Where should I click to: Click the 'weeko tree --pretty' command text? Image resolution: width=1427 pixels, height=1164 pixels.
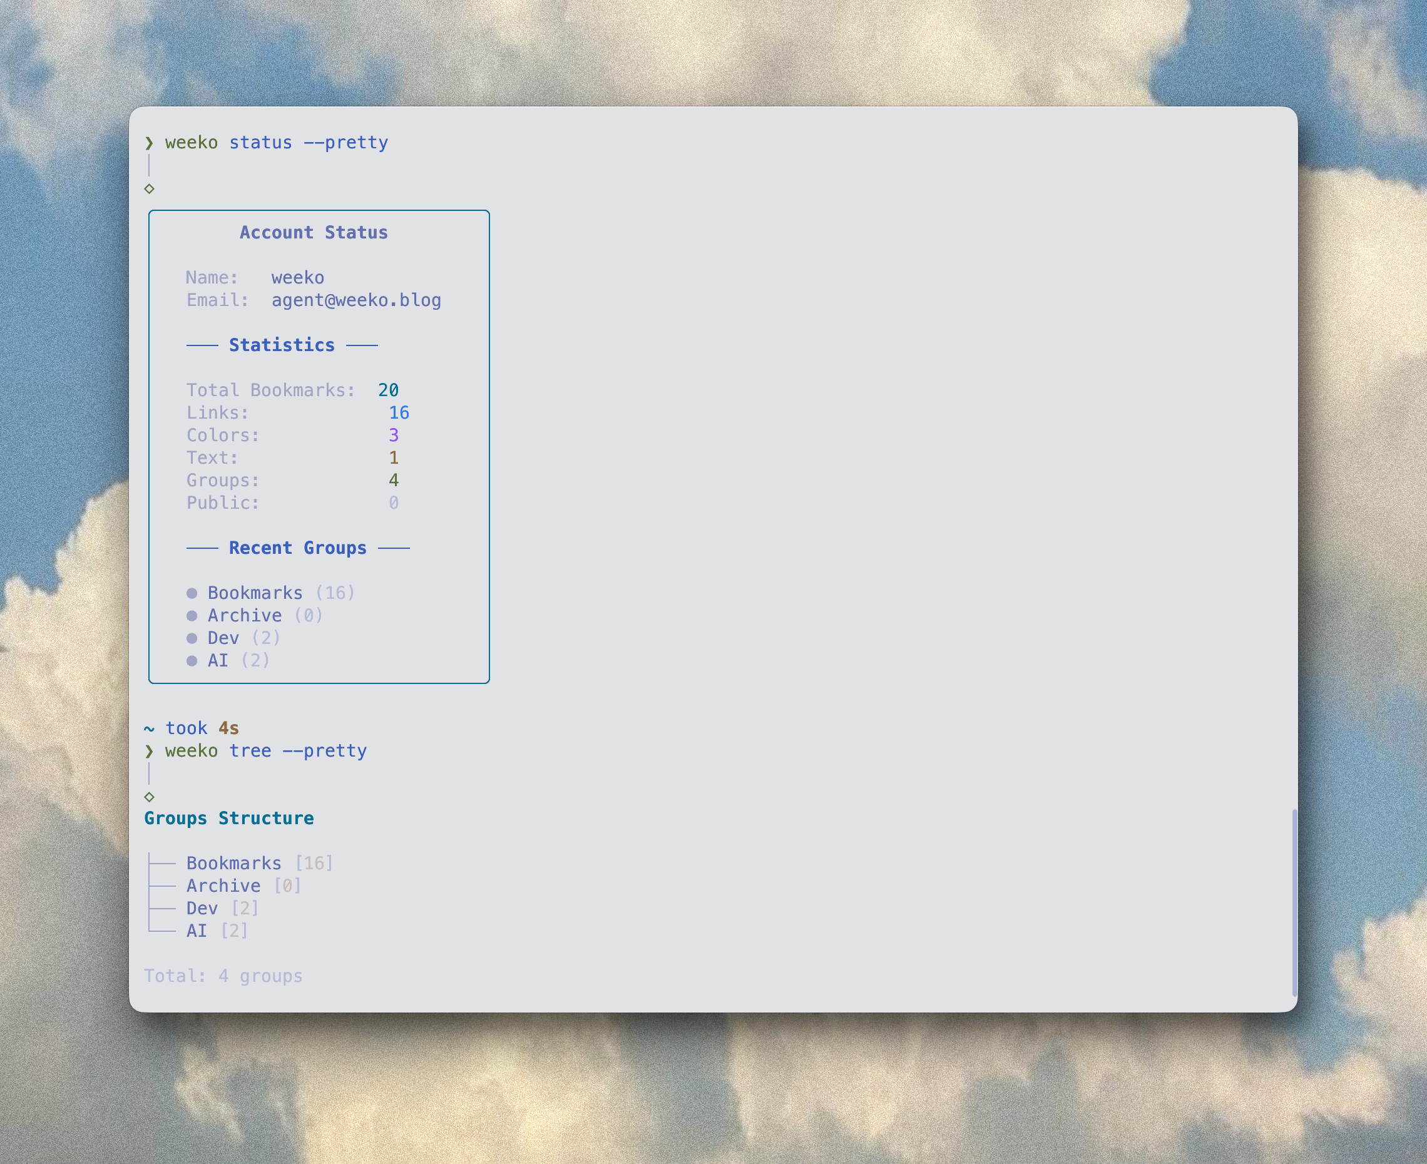pyautogui.click(x=265, y=751)
